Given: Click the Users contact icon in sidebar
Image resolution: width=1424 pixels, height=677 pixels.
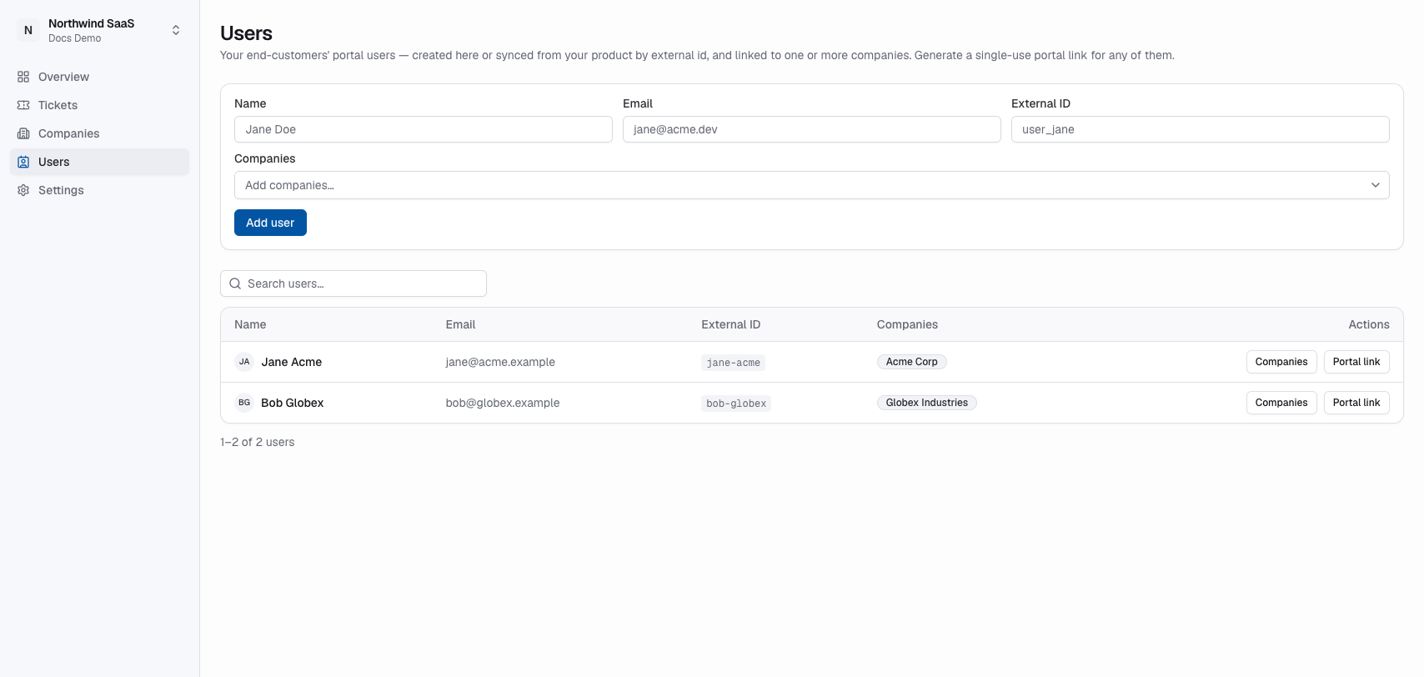Looking at the screenshot, I should [23, 162].
